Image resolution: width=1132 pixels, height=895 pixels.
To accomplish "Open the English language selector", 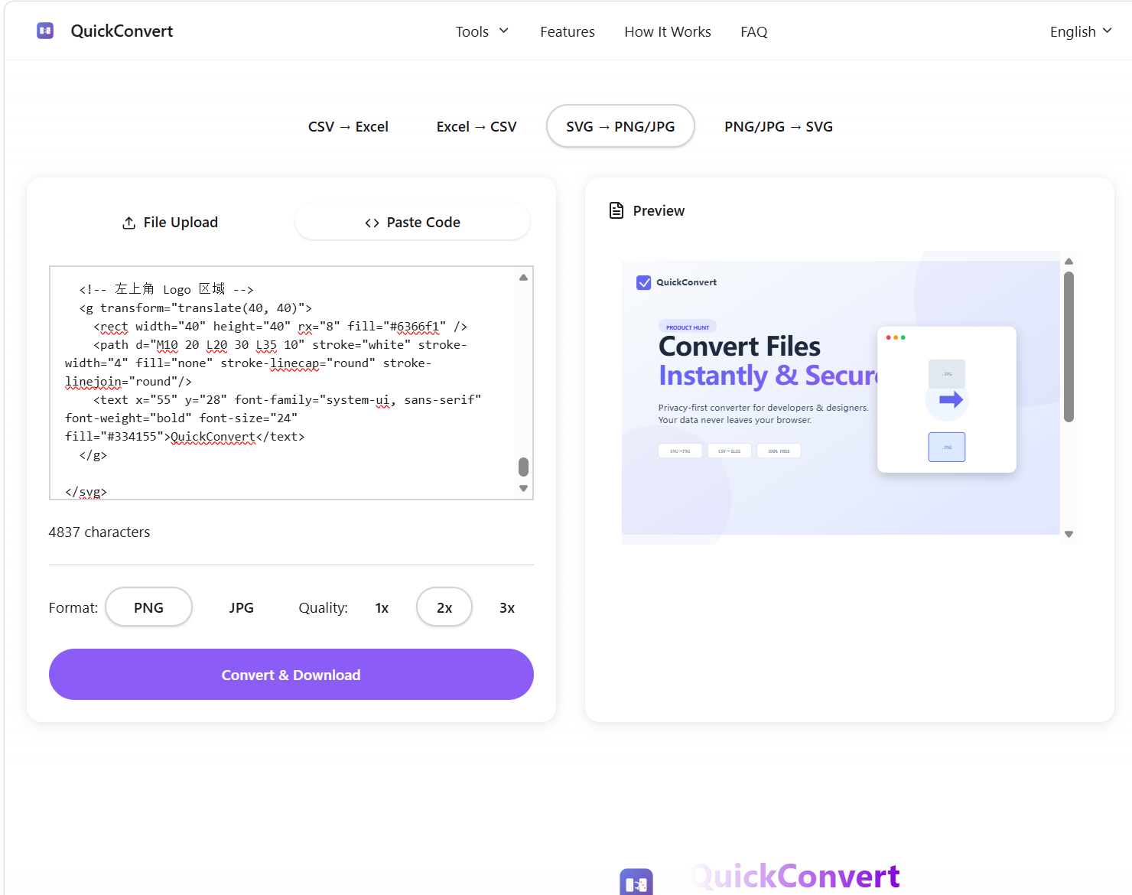I will pos(1079,31).
